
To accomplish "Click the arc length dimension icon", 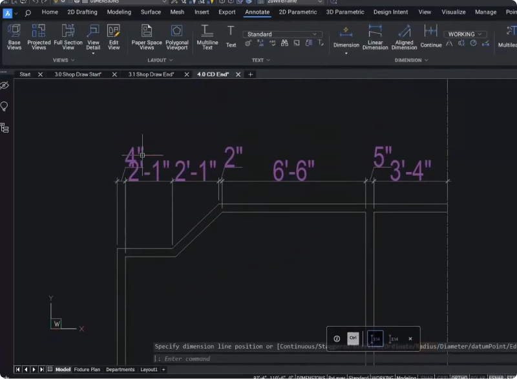I will click(x=461, y=43).
